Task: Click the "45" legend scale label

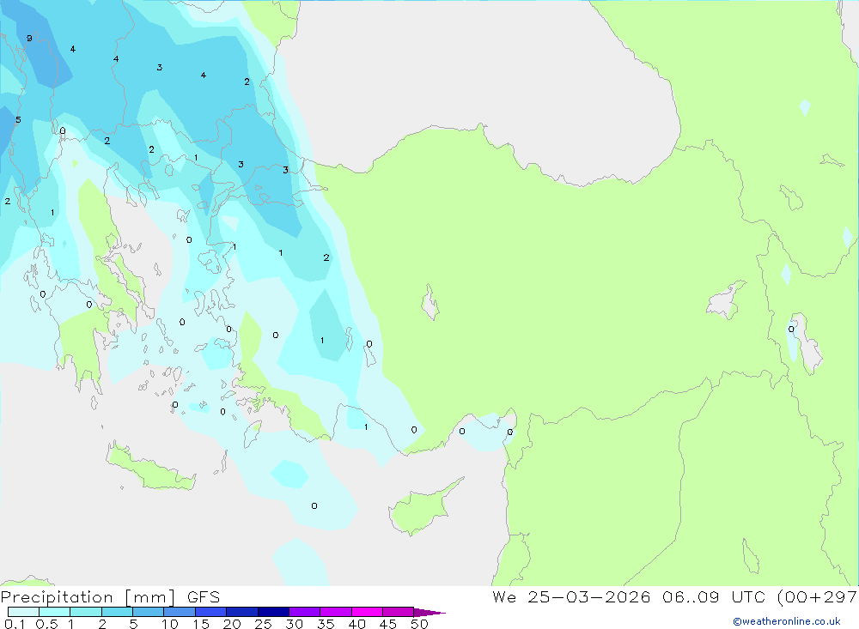Action: [388, 624]
